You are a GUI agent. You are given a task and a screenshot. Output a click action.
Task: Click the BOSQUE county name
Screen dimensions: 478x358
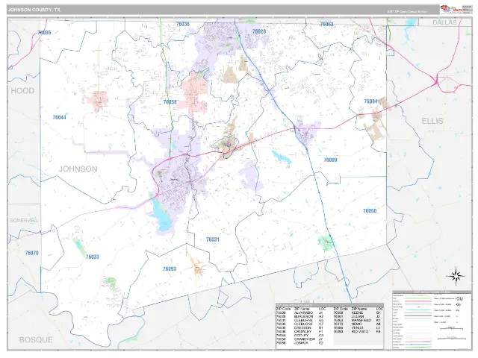tap(36, 340)
